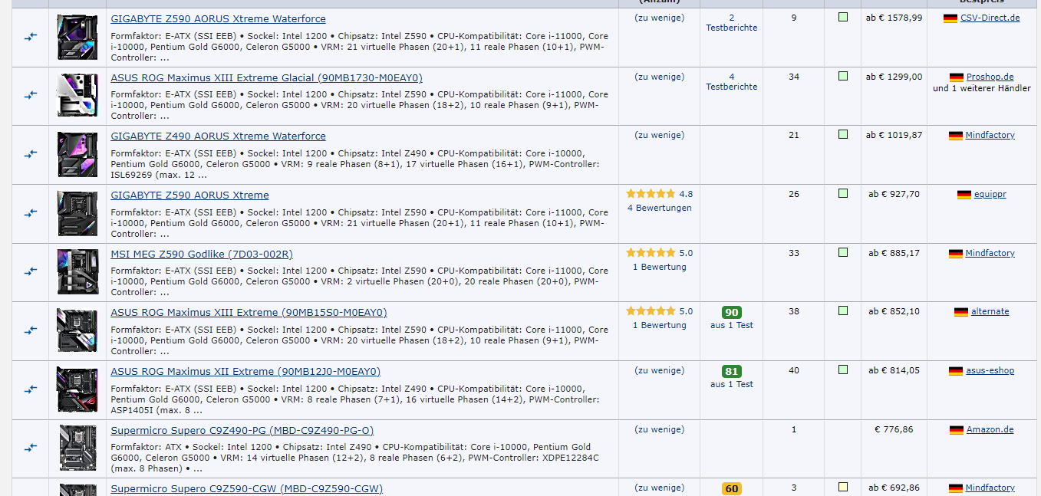Image resolution: width=1041 pixels, height=496 pixels.
Task: Visit asus-eshop merchant link
Action: coord(990,371)
